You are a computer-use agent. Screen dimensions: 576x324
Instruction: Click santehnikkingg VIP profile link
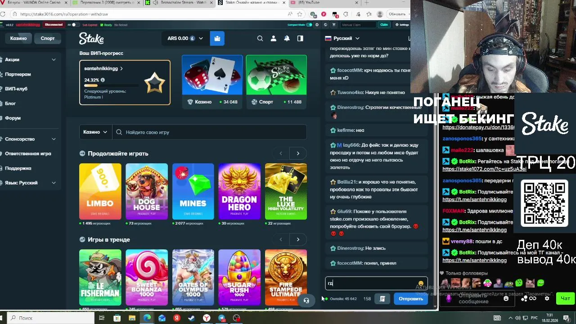click(103, 68)
